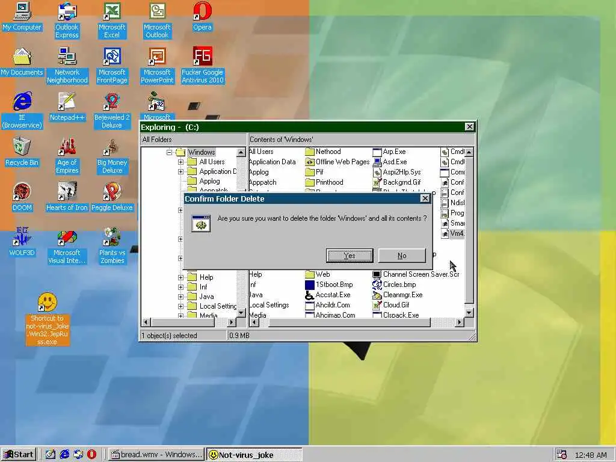
Task: Open the Microsoft Outlook desktop shortcut
Action: click(157, 20)
